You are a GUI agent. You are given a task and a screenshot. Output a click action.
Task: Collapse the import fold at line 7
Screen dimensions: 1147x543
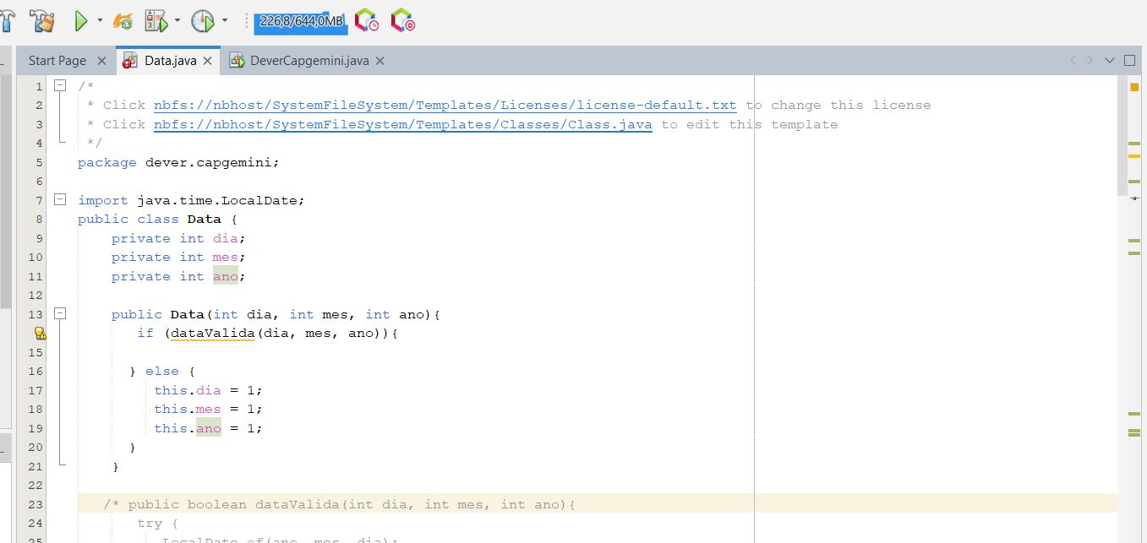coord(60,200)
